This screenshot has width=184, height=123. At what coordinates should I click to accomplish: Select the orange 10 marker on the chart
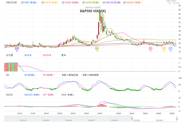point(164,48)
